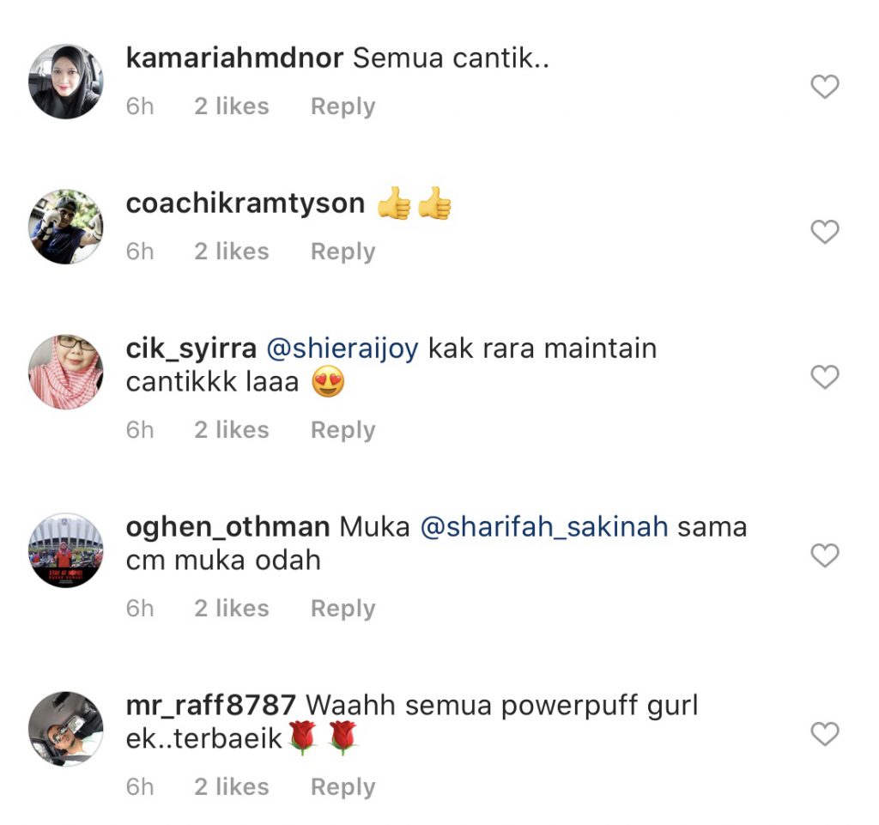Image resolution: width=879 pixels, height=825 pixels.
Task: Tap the heart on coachikramtyson's comment
Action: (825, 232)
